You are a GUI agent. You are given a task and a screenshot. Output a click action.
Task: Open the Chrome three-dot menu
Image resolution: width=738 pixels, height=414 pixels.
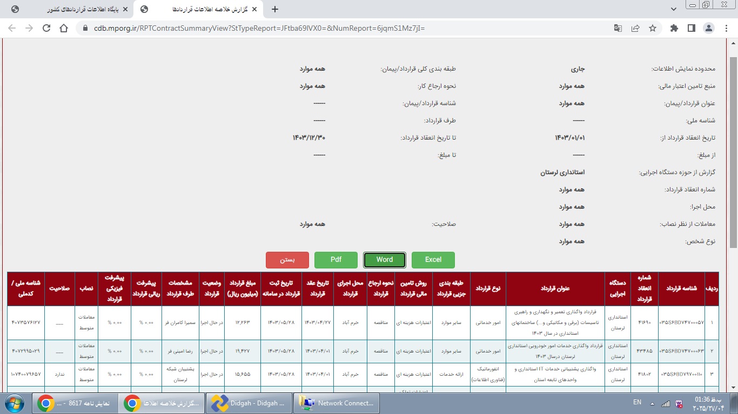click(x=726, y=28)
